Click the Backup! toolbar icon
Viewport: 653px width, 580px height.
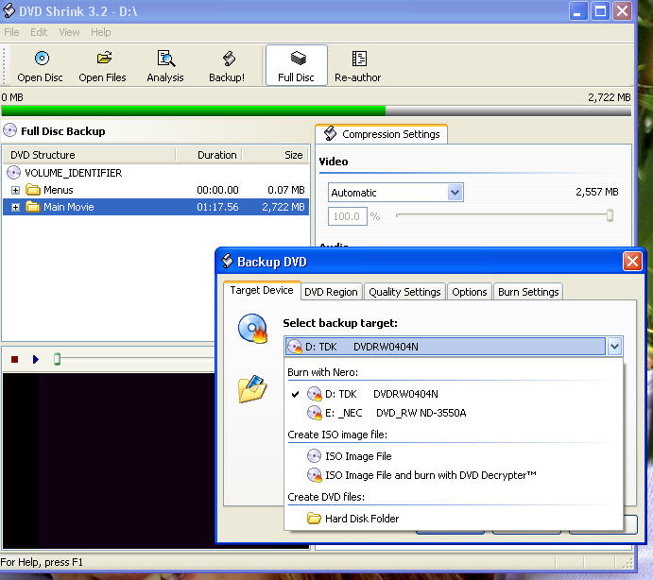227,66
